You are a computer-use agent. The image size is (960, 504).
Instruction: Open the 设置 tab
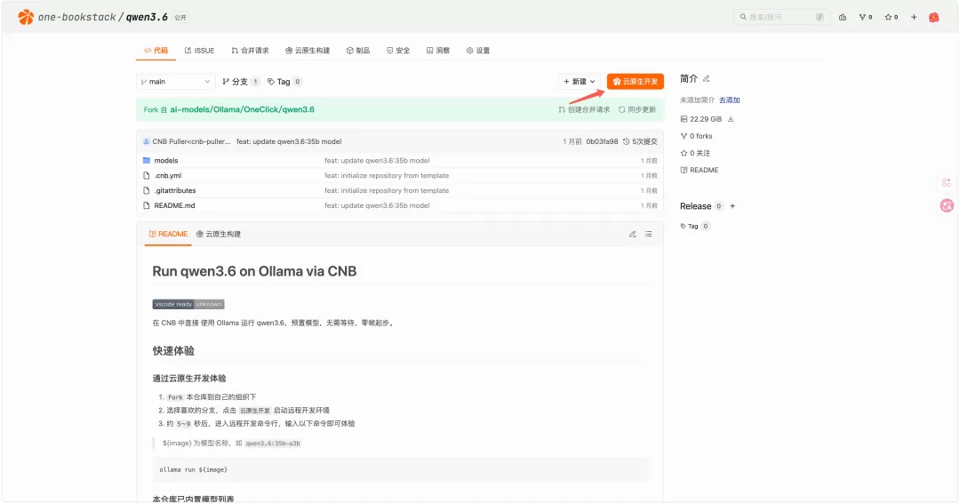click(478, 50)
